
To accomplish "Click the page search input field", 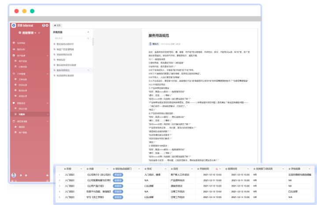I will [x=71, y=38].
